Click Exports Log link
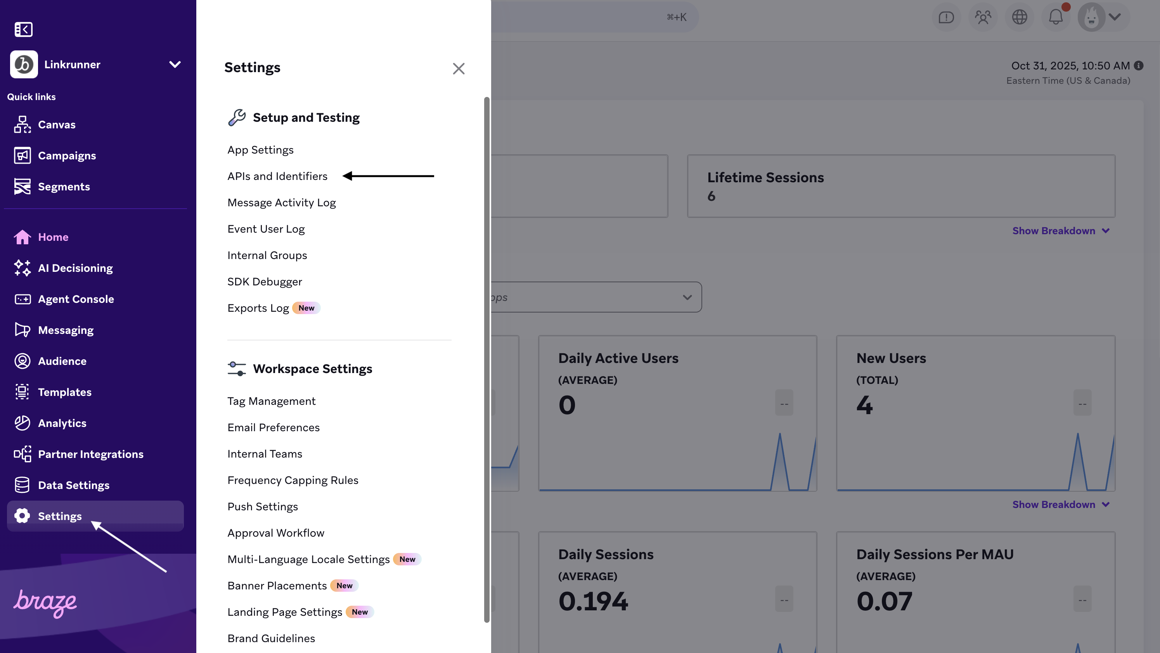 [x=258, y=308]
